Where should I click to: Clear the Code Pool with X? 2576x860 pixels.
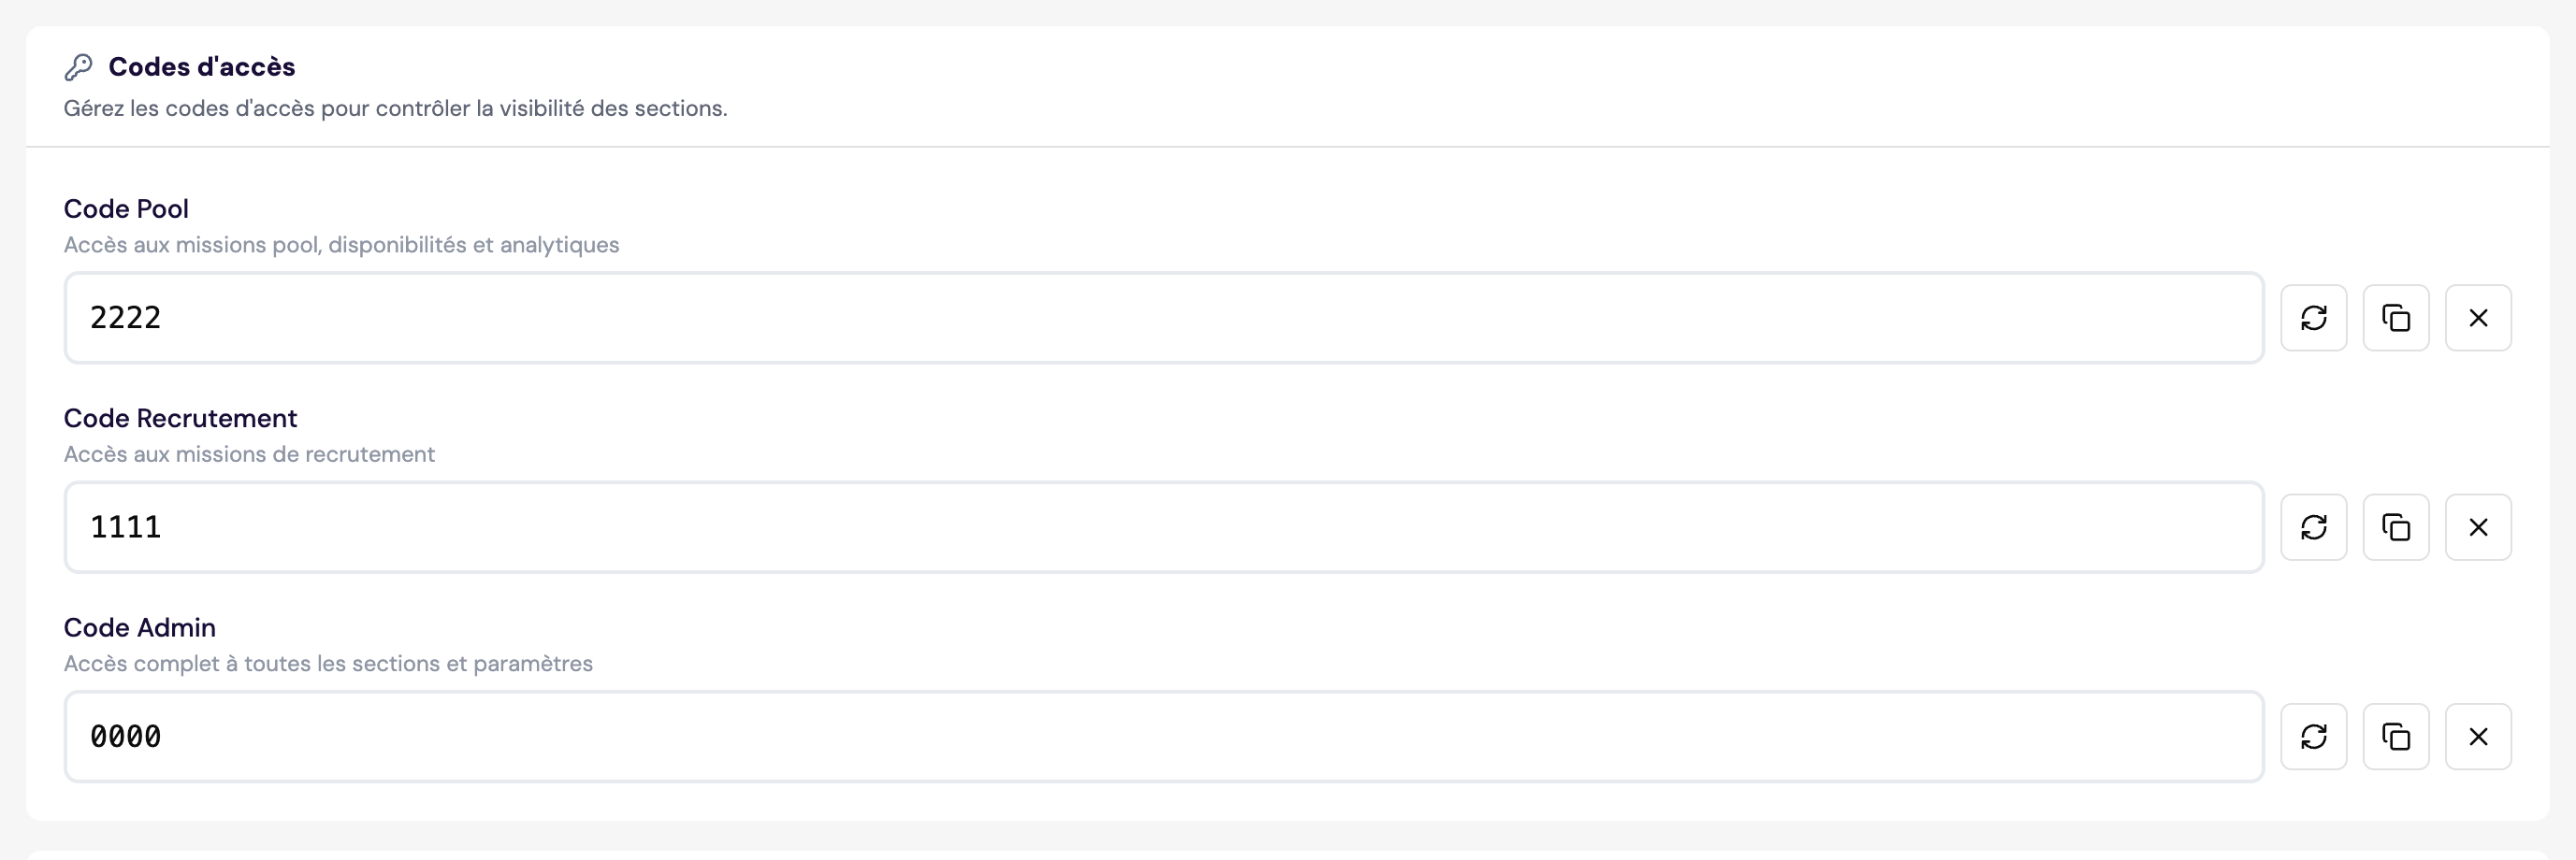tap(2477, 318)
